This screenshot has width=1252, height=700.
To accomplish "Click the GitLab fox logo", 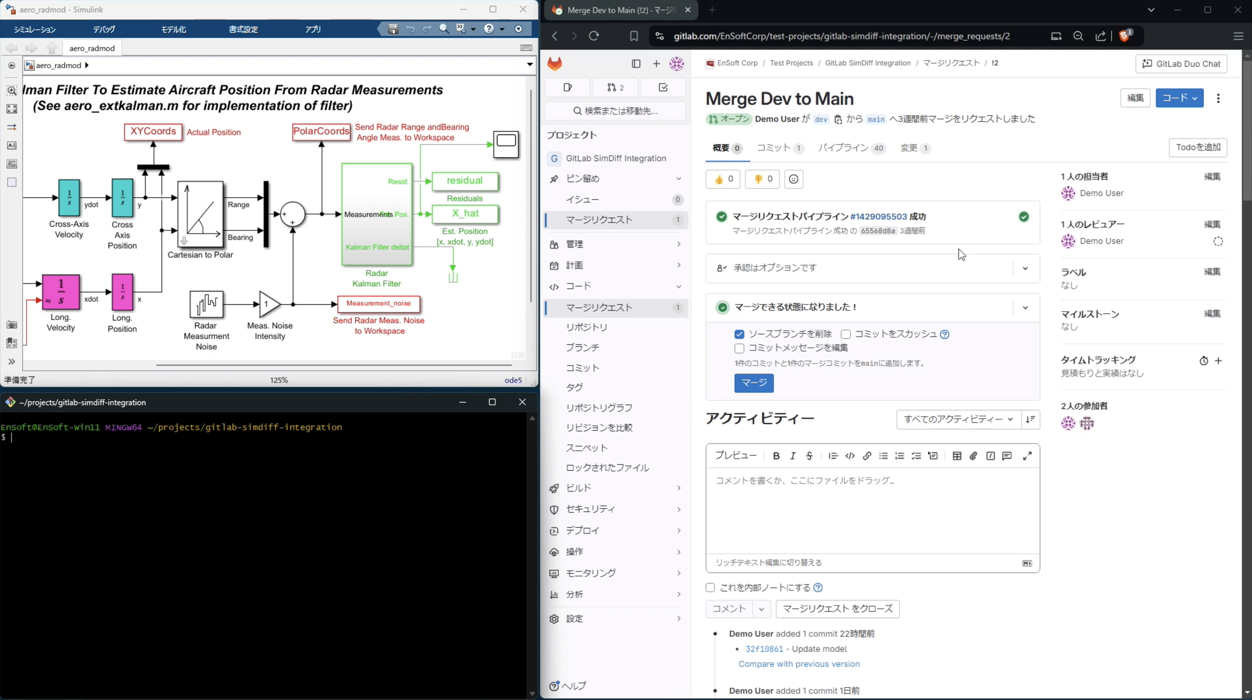I will click(x=554, y=64).
